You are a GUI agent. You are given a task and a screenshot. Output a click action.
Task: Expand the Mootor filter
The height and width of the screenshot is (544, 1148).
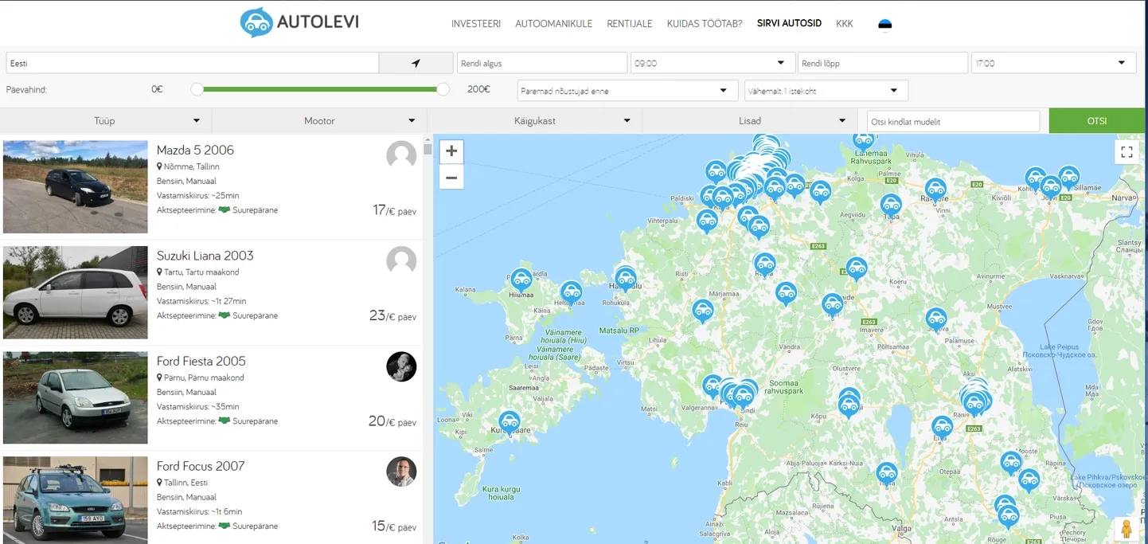click(320, 121)
